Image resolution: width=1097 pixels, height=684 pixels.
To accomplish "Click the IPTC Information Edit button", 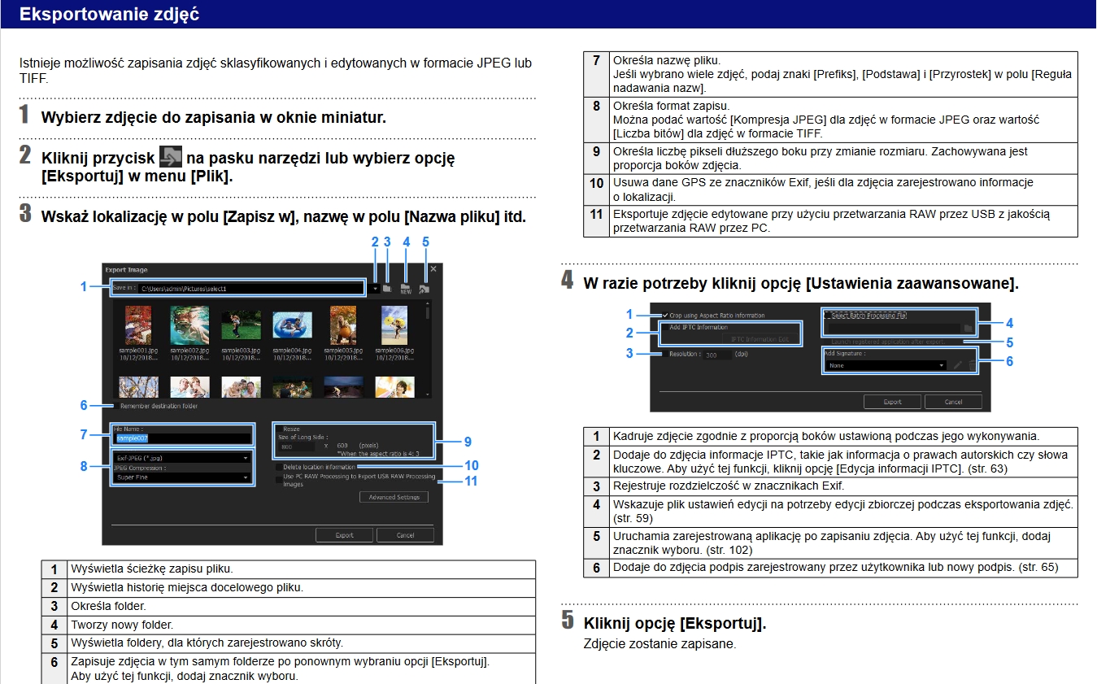I will click(760, 339).
